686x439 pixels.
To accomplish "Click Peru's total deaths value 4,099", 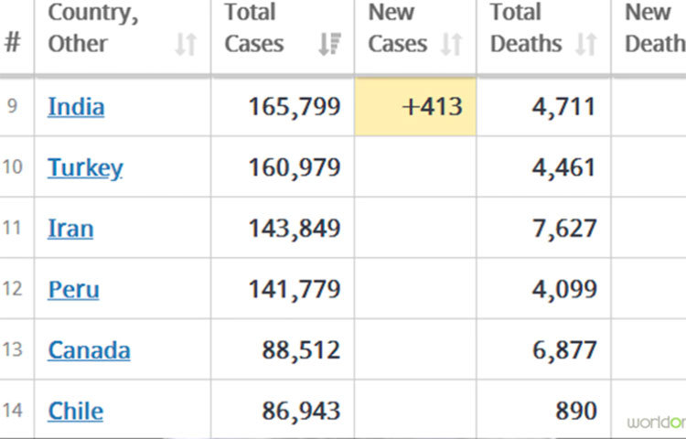I will (x=563, y=290).
